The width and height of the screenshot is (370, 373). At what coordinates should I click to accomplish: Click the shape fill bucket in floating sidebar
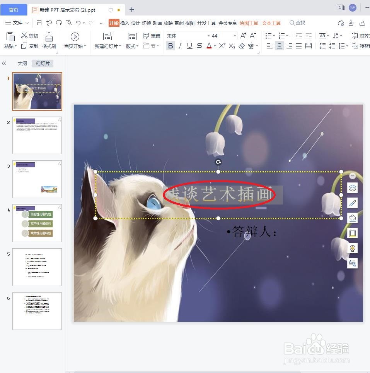click(353, 218)
